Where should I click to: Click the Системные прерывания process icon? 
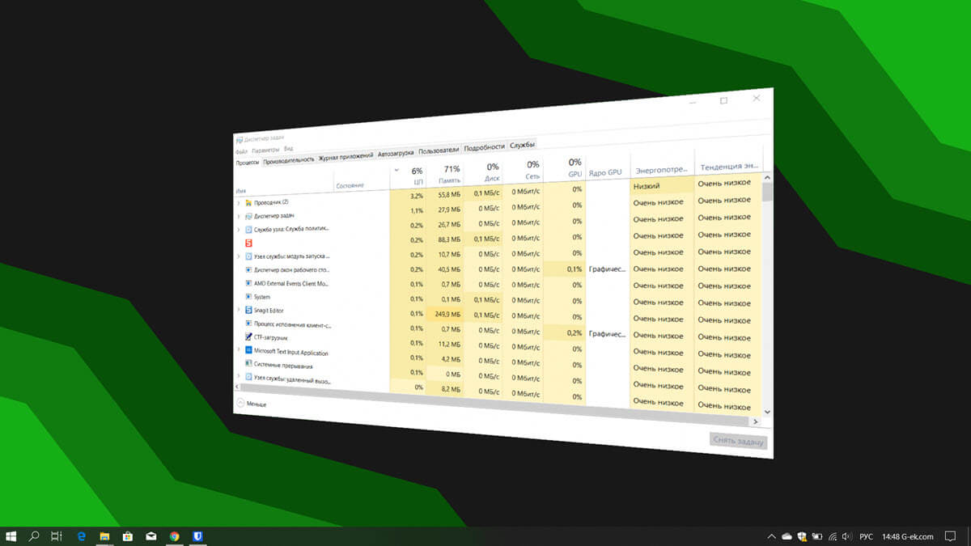tap(248, 365)
